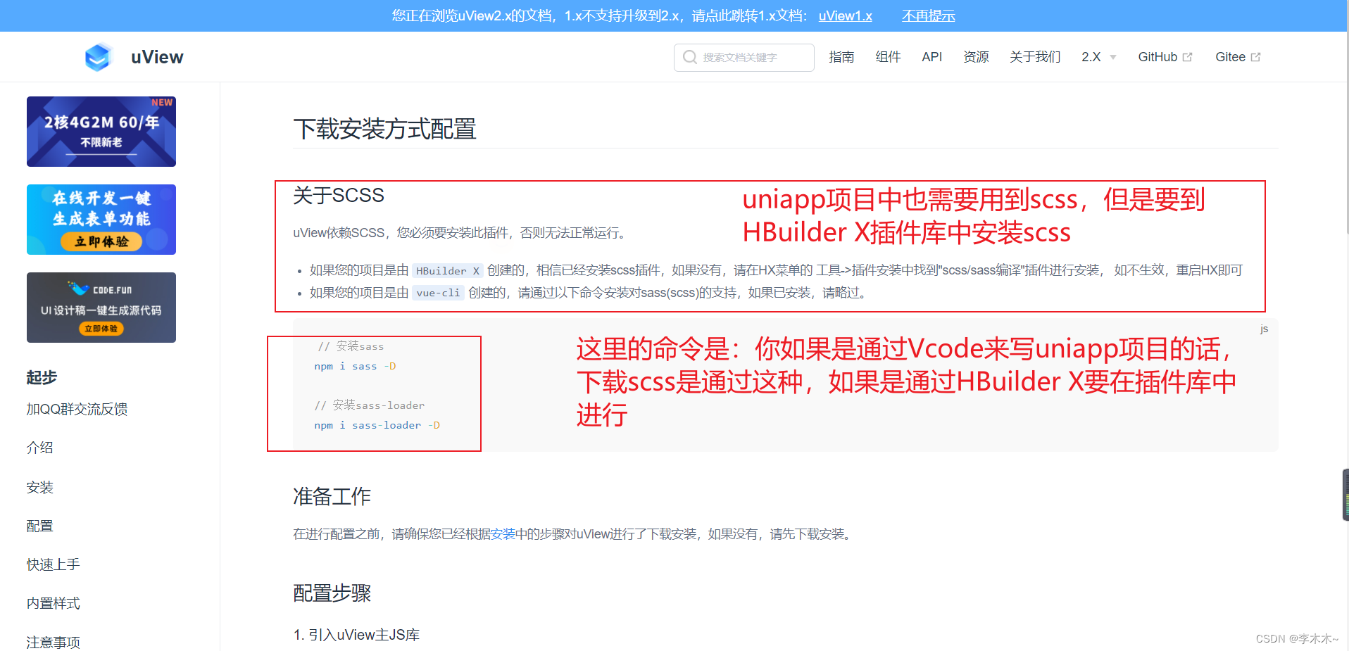This screenshot has height=651, width=1349.
Task: Click the code line npm i sass -D
Action: coord(355,366)
